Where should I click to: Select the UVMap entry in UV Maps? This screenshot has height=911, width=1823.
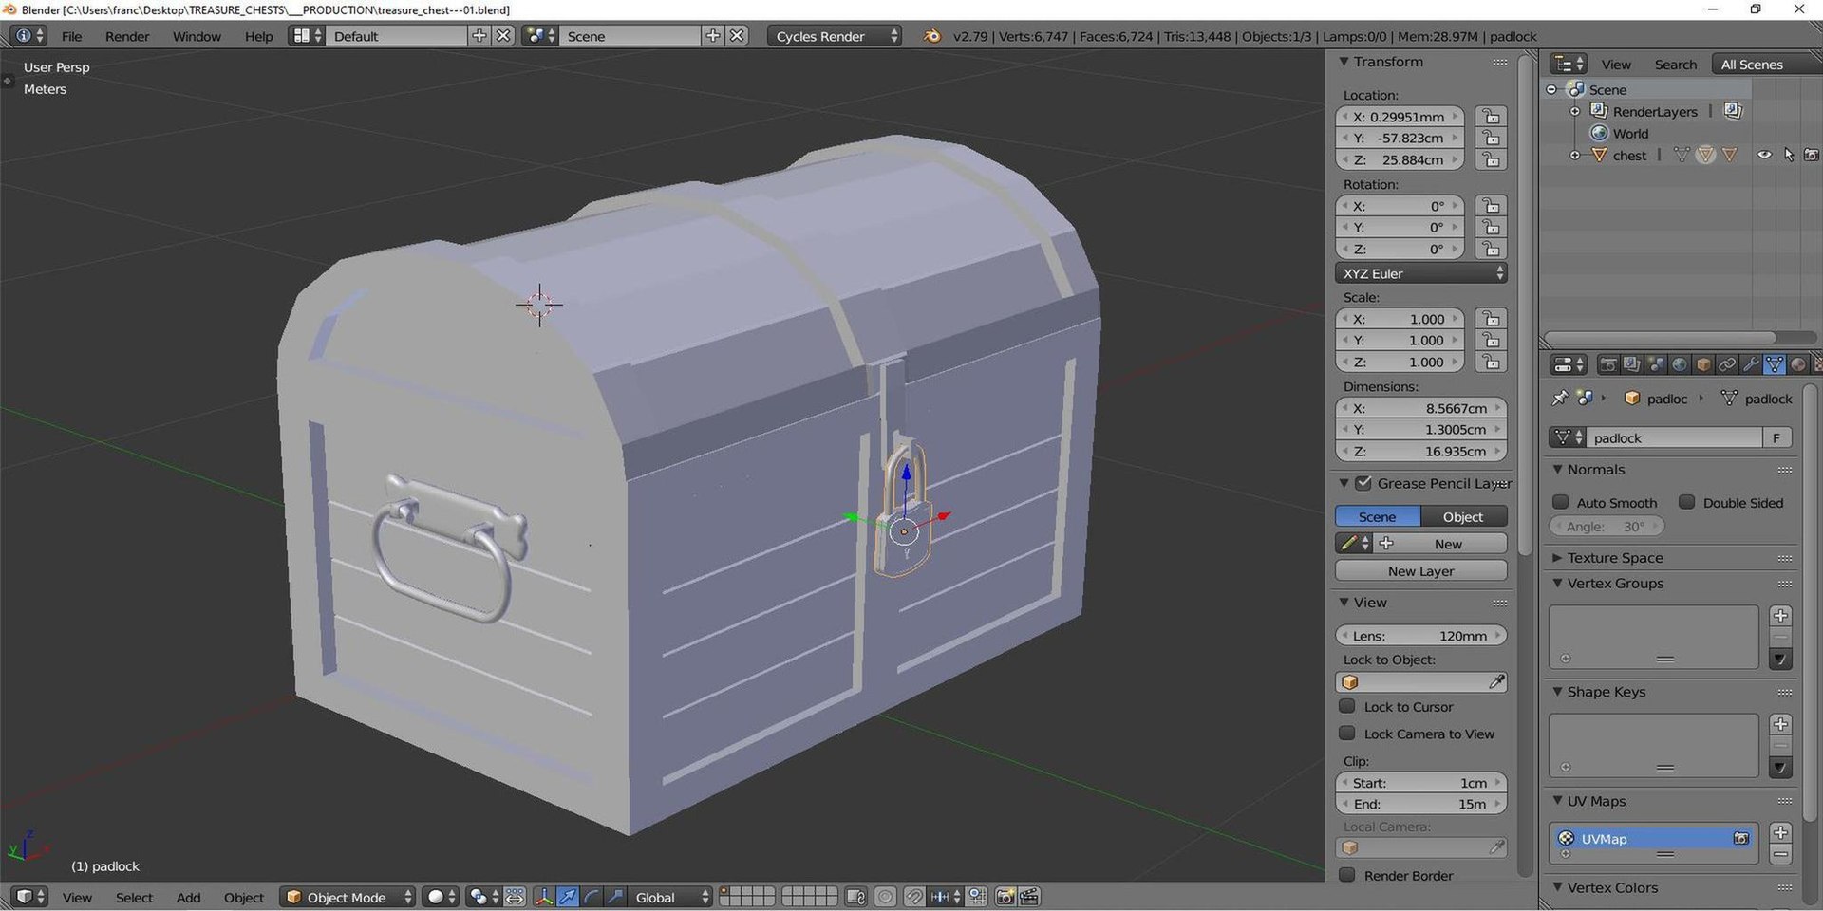1653,838
